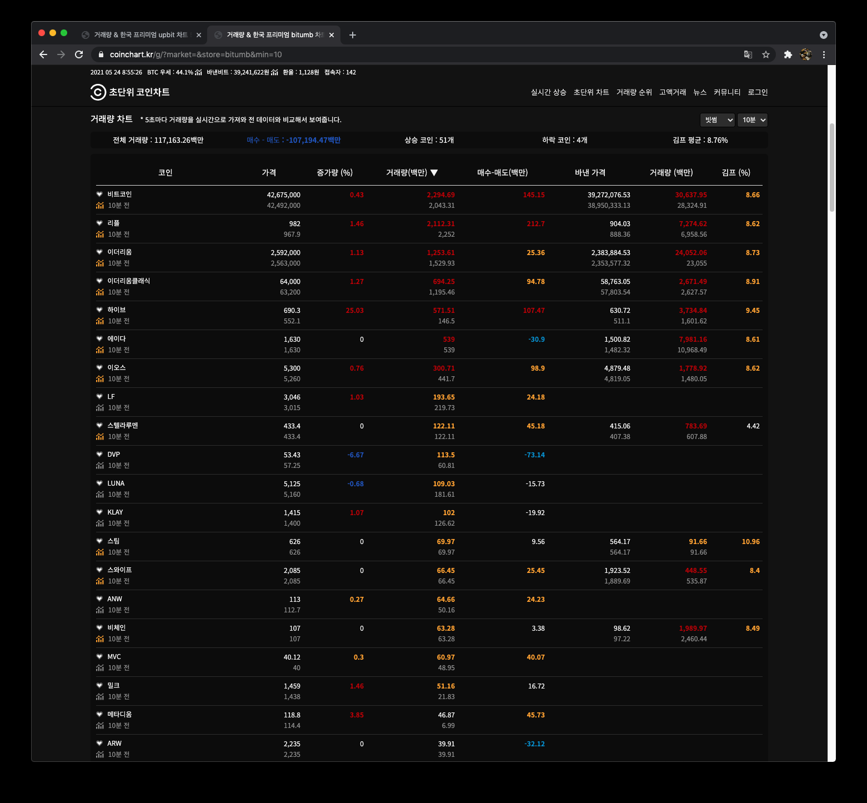867x803 pixels.
Task: Open the chart icon under 이더리움
Action: coord(100,263)
